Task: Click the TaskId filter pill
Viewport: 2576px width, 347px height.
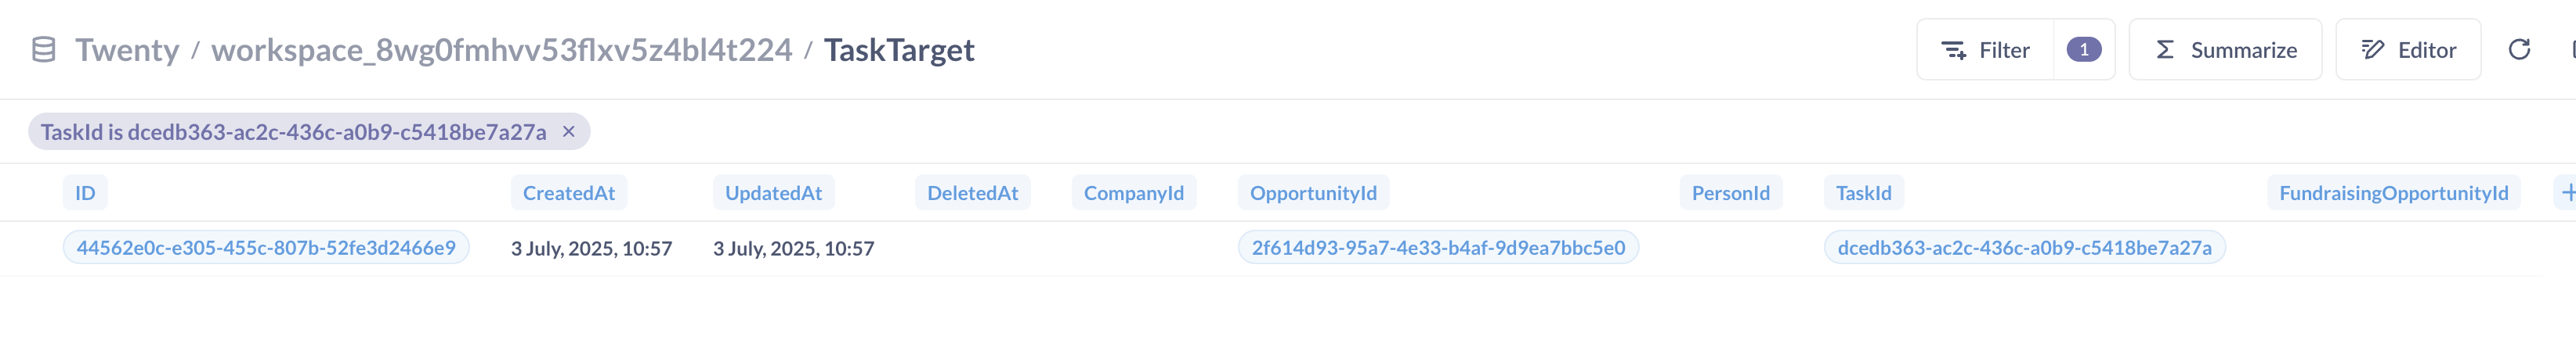Action: [293, 131]
